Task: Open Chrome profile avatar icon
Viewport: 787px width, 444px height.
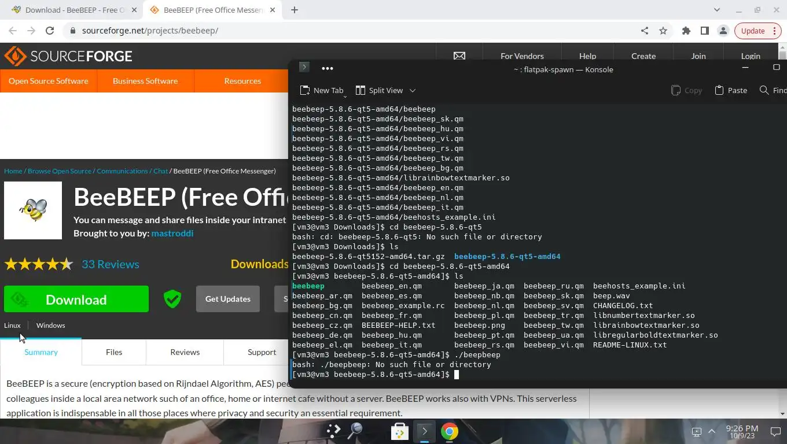Action: [723, 31]
